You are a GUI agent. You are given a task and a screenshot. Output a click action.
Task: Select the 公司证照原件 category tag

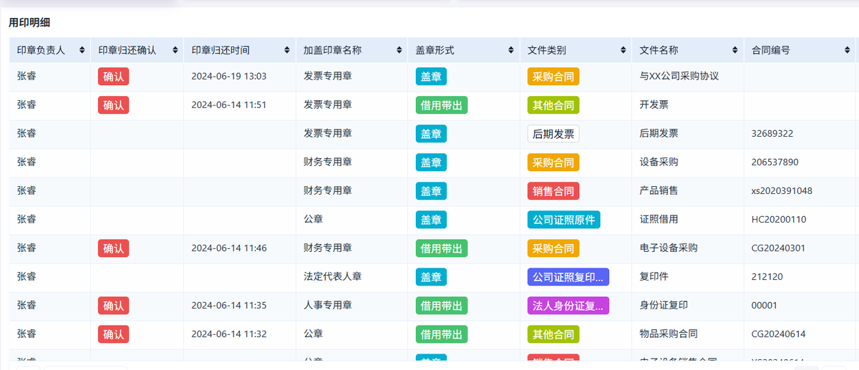pyautogui.click(x=563, y=220)
